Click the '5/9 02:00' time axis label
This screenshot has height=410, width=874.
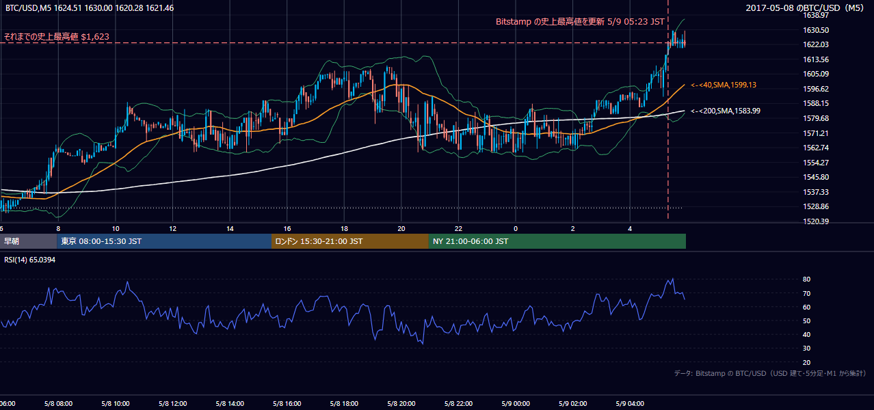572,404
